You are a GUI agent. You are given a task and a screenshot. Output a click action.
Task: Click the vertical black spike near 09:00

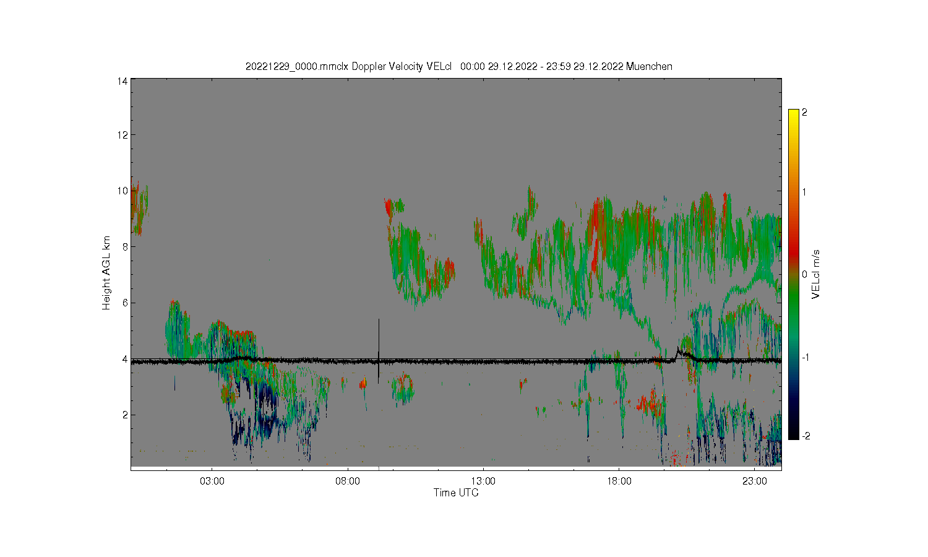pos(379,350)
